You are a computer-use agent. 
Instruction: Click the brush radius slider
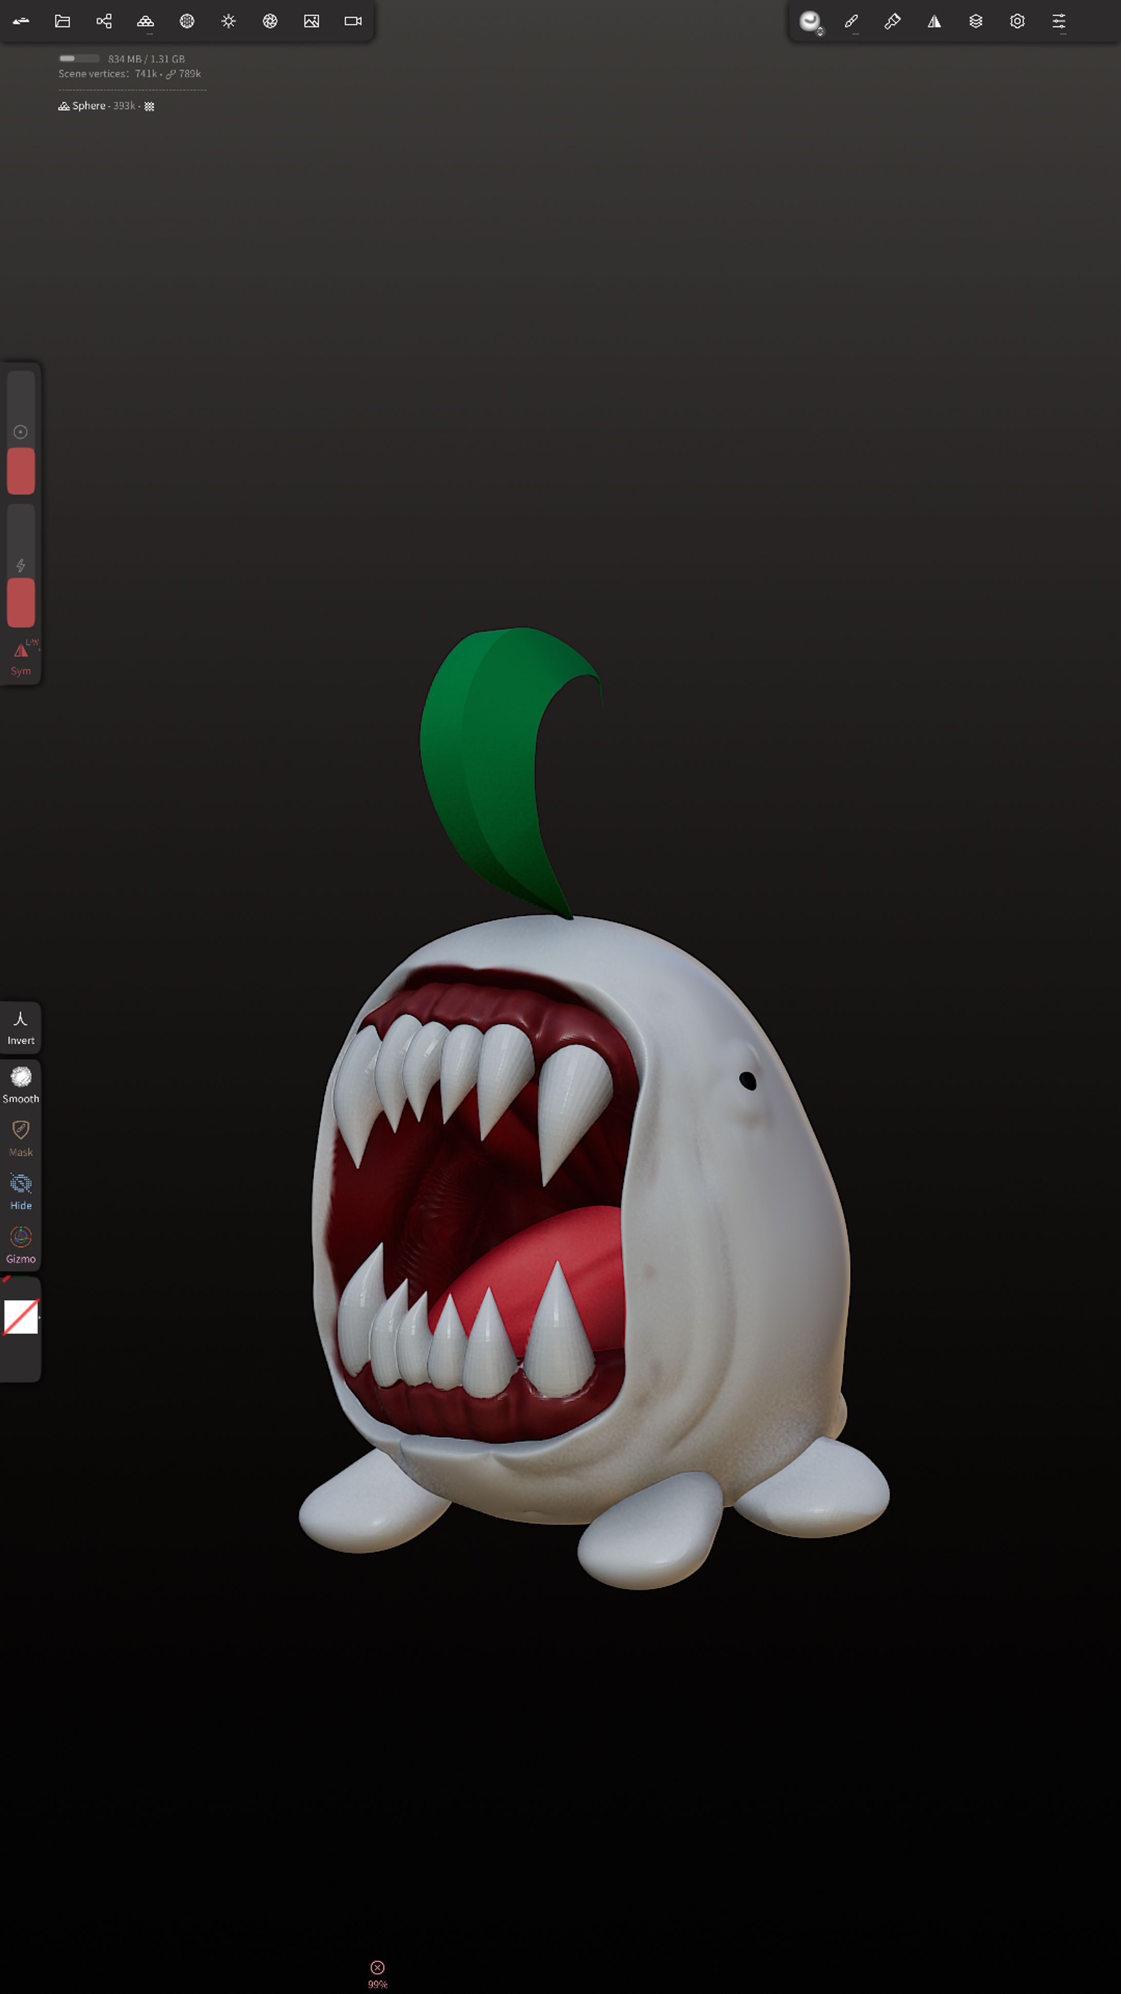click(x=21, y=432)
